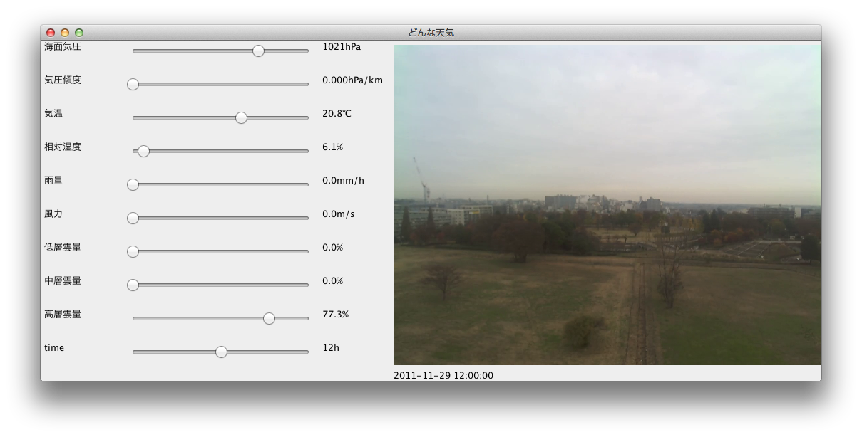The width and height of the screenshot is (862, 437).
Task: Click the time slider knob
Action: (x=221, y=352)
